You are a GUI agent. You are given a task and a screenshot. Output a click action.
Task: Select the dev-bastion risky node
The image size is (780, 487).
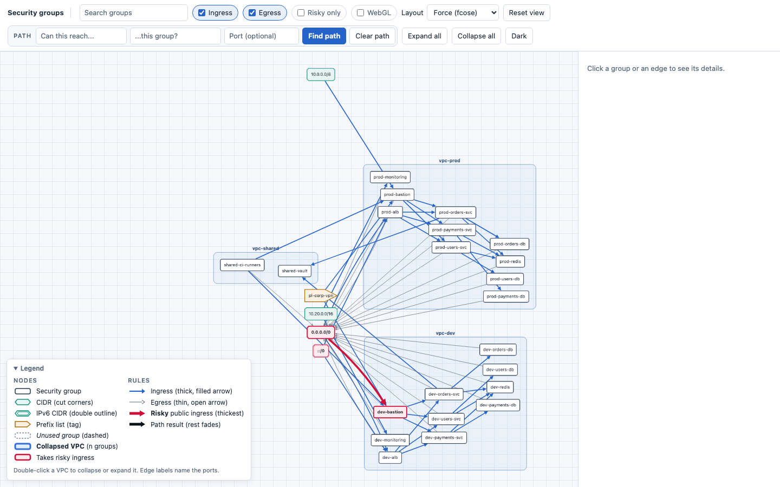pos(390,412)
